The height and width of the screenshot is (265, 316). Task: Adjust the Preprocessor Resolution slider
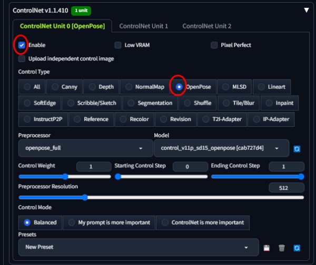click(161, 197)
